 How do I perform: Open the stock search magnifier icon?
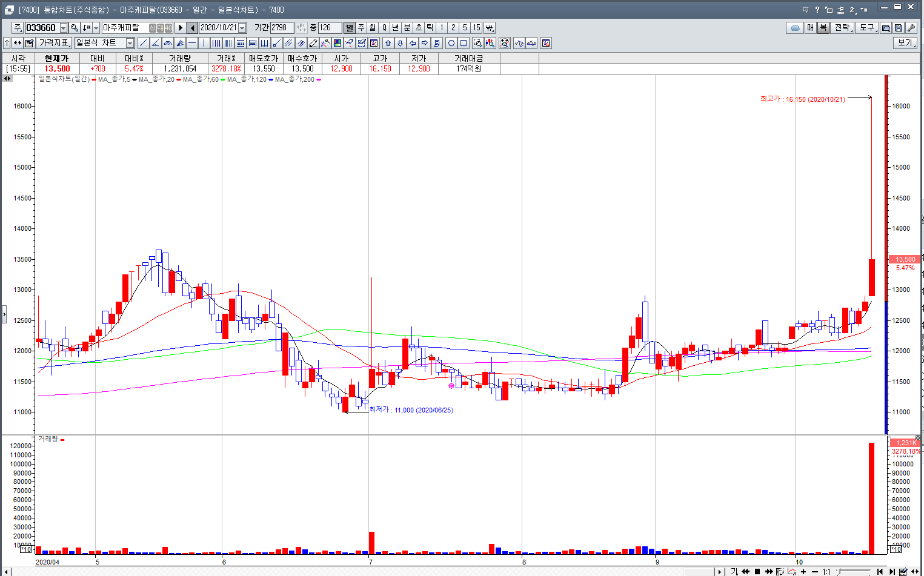[74, 28]
